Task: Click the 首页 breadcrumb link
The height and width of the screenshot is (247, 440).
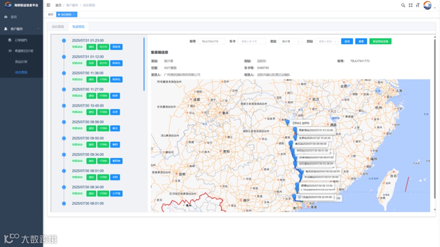Action: (x=58, y=5)
